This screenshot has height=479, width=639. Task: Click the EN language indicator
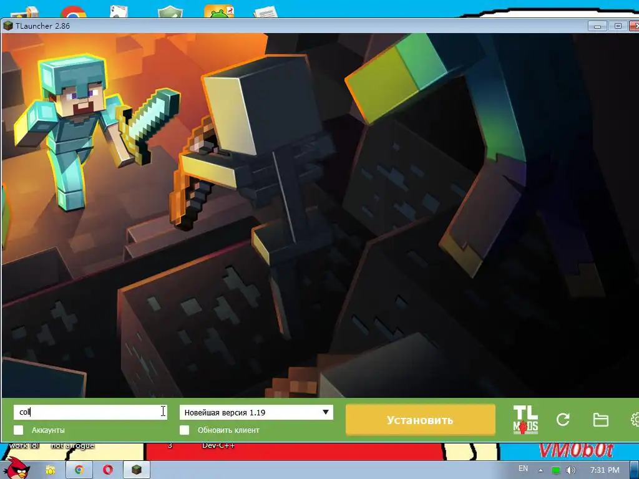click(524, 469)
